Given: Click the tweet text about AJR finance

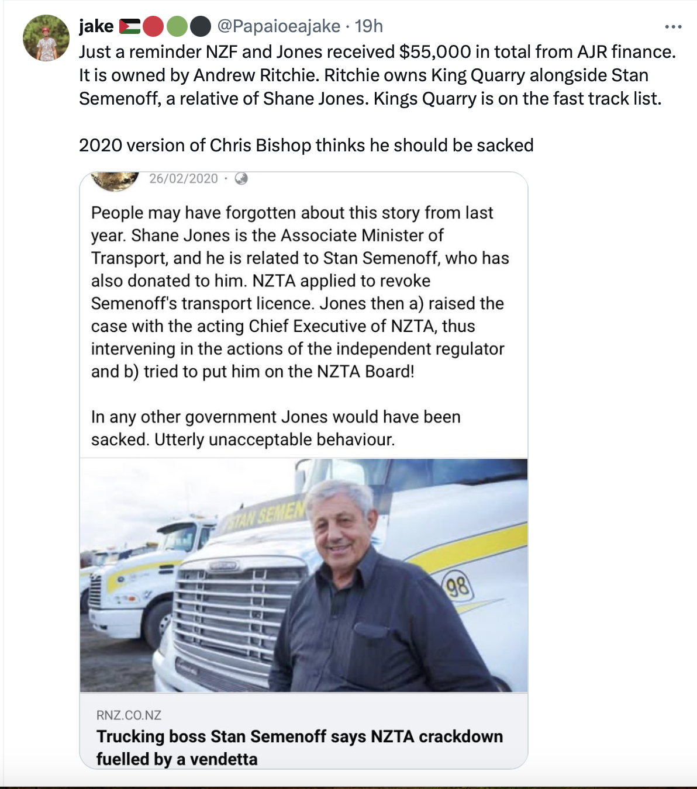Looking at the screenshot, I should tap(377, 75).
